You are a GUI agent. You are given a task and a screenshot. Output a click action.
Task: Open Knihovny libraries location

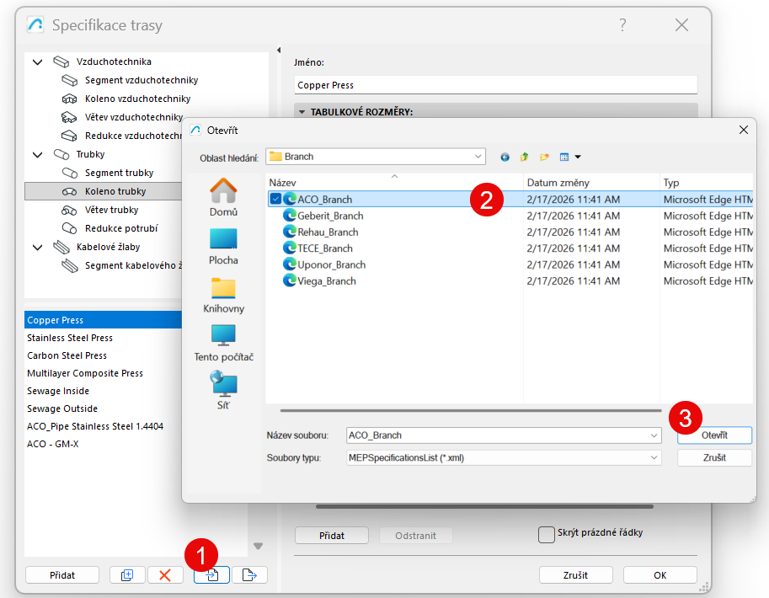(x=224, y=296)
